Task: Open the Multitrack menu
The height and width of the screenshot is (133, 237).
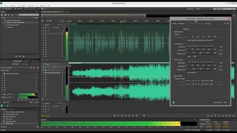Action: coord(12,6)
